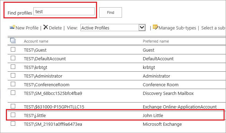Click the Exchange Online-ApplicationAccount preferred name
226x133 pixels.
[x=180, y=107]
